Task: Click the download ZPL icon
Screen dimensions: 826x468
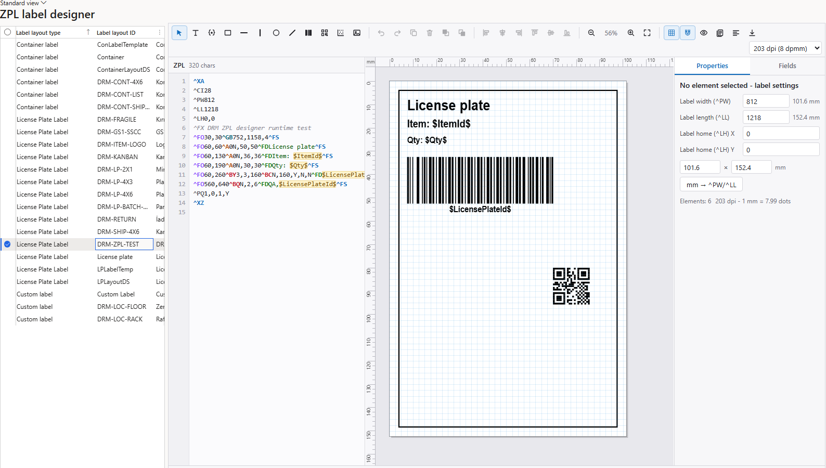Action: point(752,33)
